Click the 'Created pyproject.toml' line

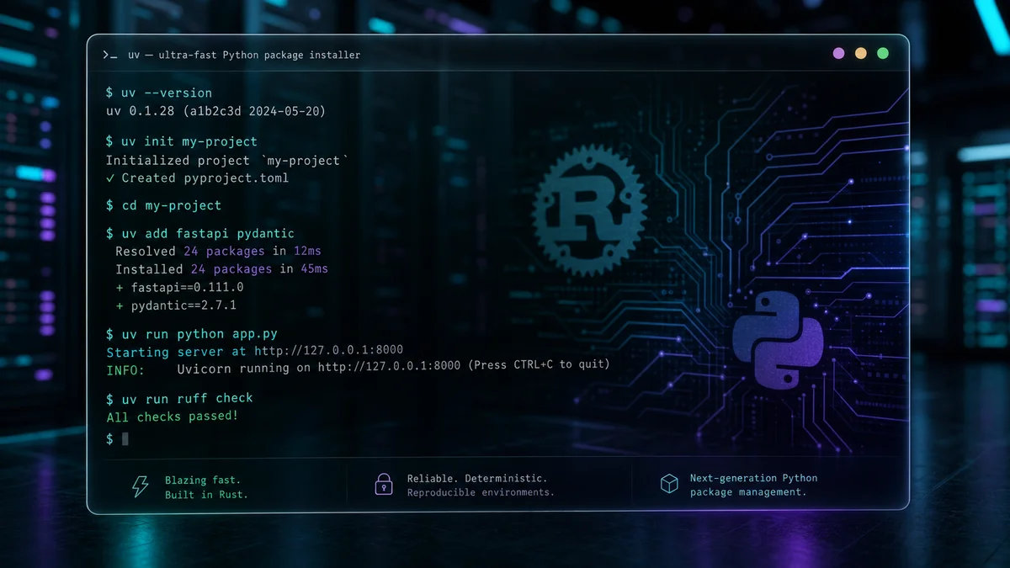tap(198, 178)
